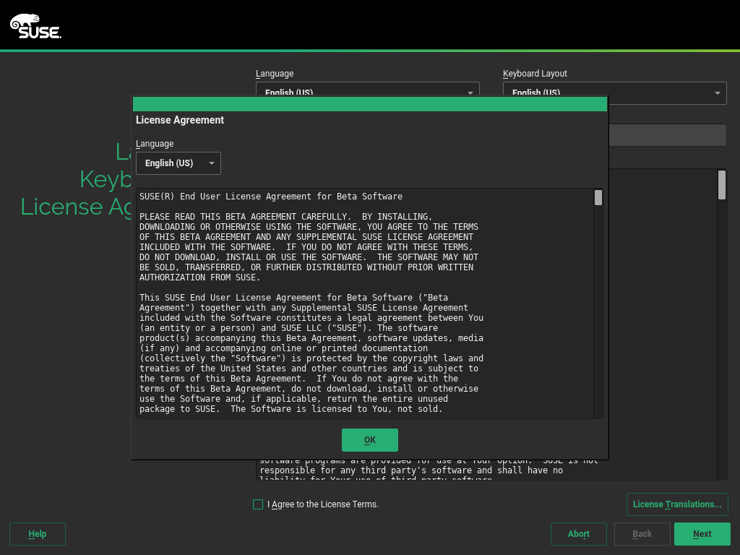Proceed with the Next button
The image size is (740, 555).
click(702, 534)
